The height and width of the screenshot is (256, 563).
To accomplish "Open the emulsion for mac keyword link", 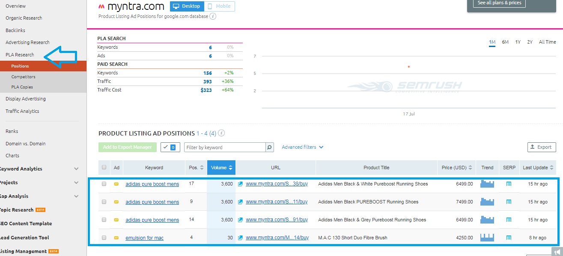I will [x=144, y=238].
